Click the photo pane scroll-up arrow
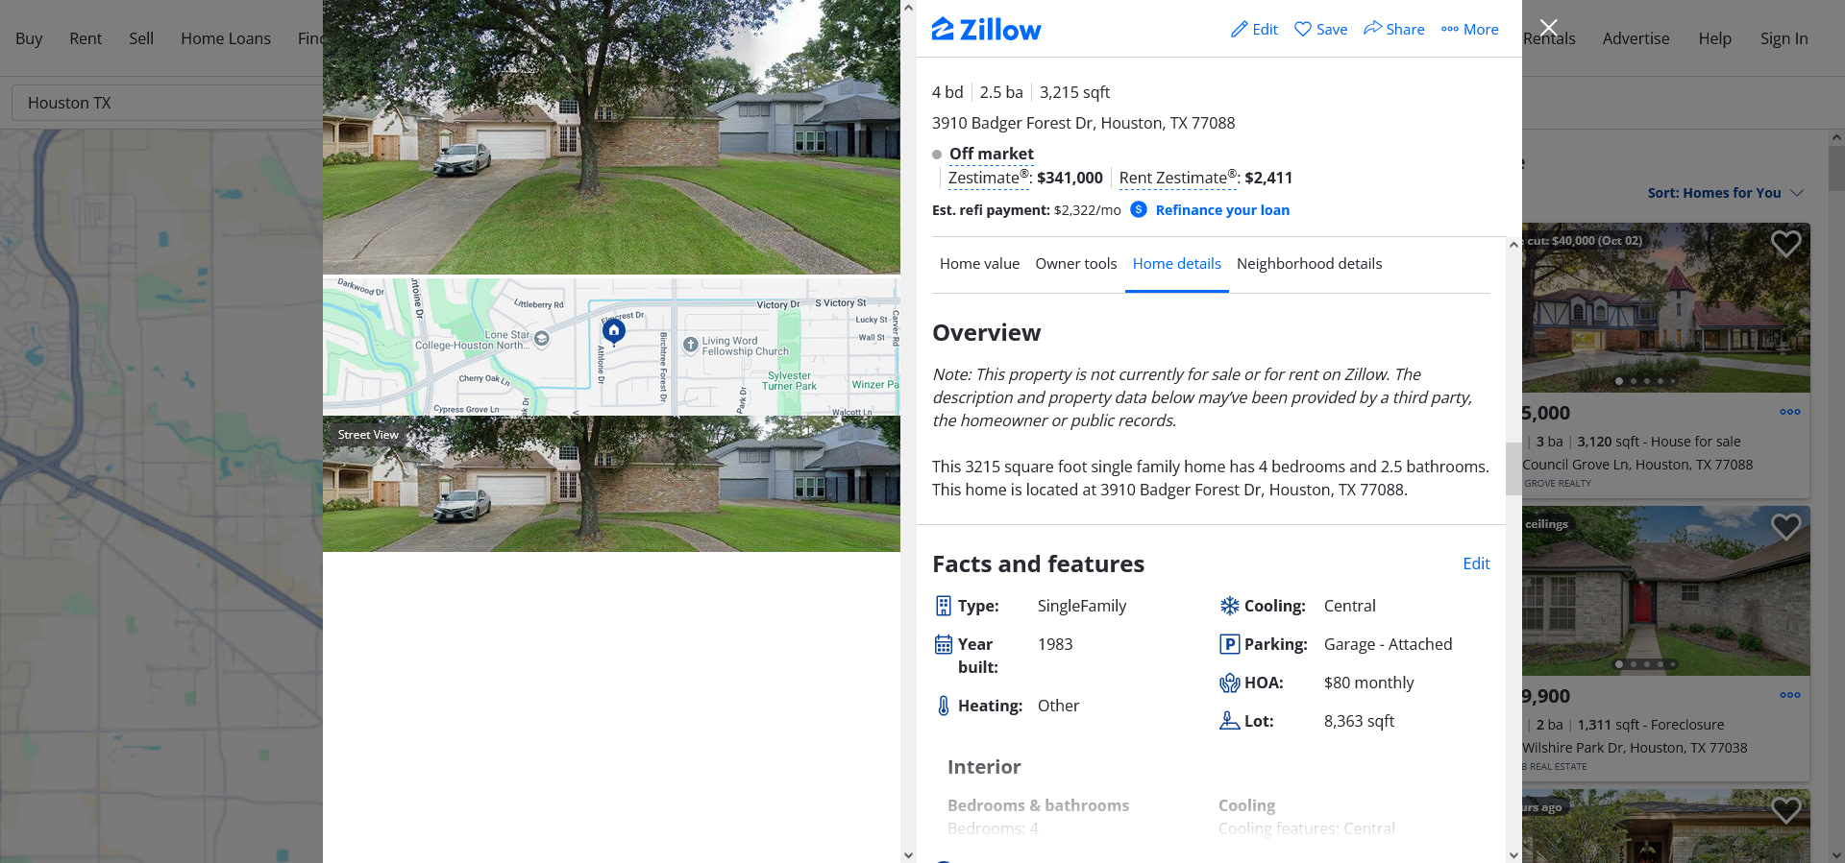Screen dimensions: 1845x863 [x=908, y=8]
